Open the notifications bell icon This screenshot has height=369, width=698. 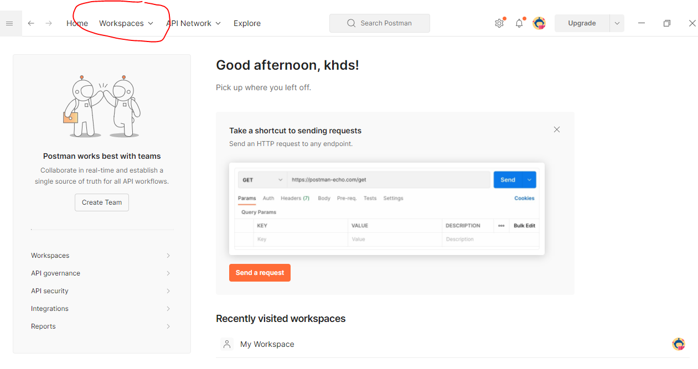(519, 23)
